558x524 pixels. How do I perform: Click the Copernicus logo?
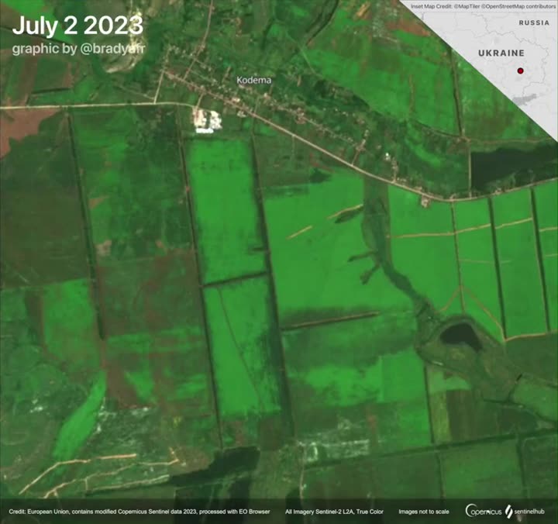pyautogui.click(x=484, y=511)
